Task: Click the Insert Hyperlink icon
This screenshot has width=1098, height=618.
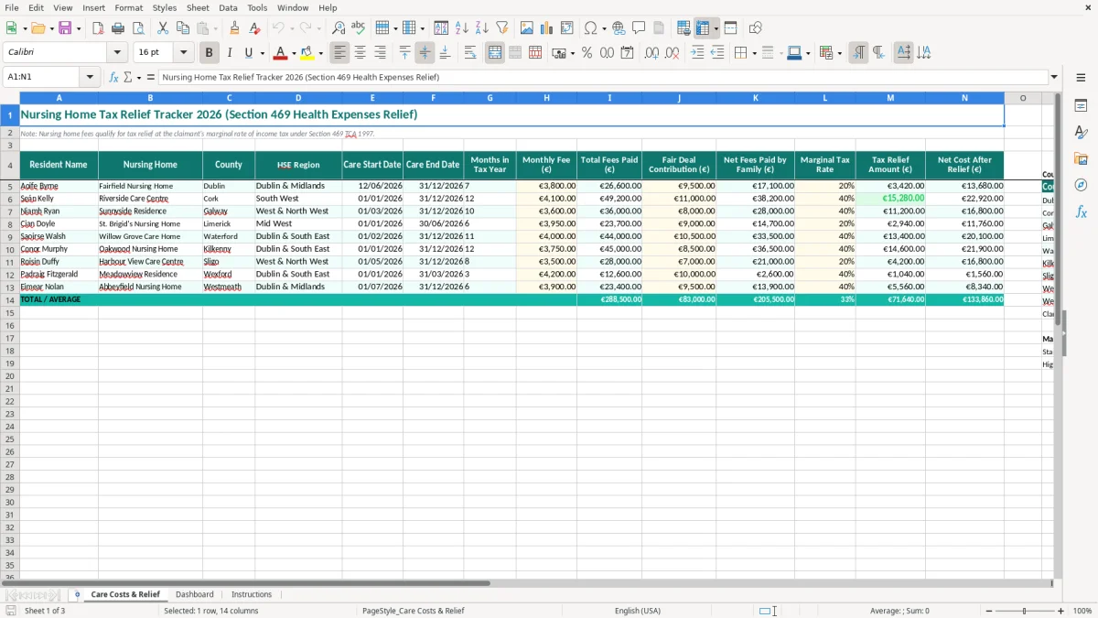Action: coord(619,28)
